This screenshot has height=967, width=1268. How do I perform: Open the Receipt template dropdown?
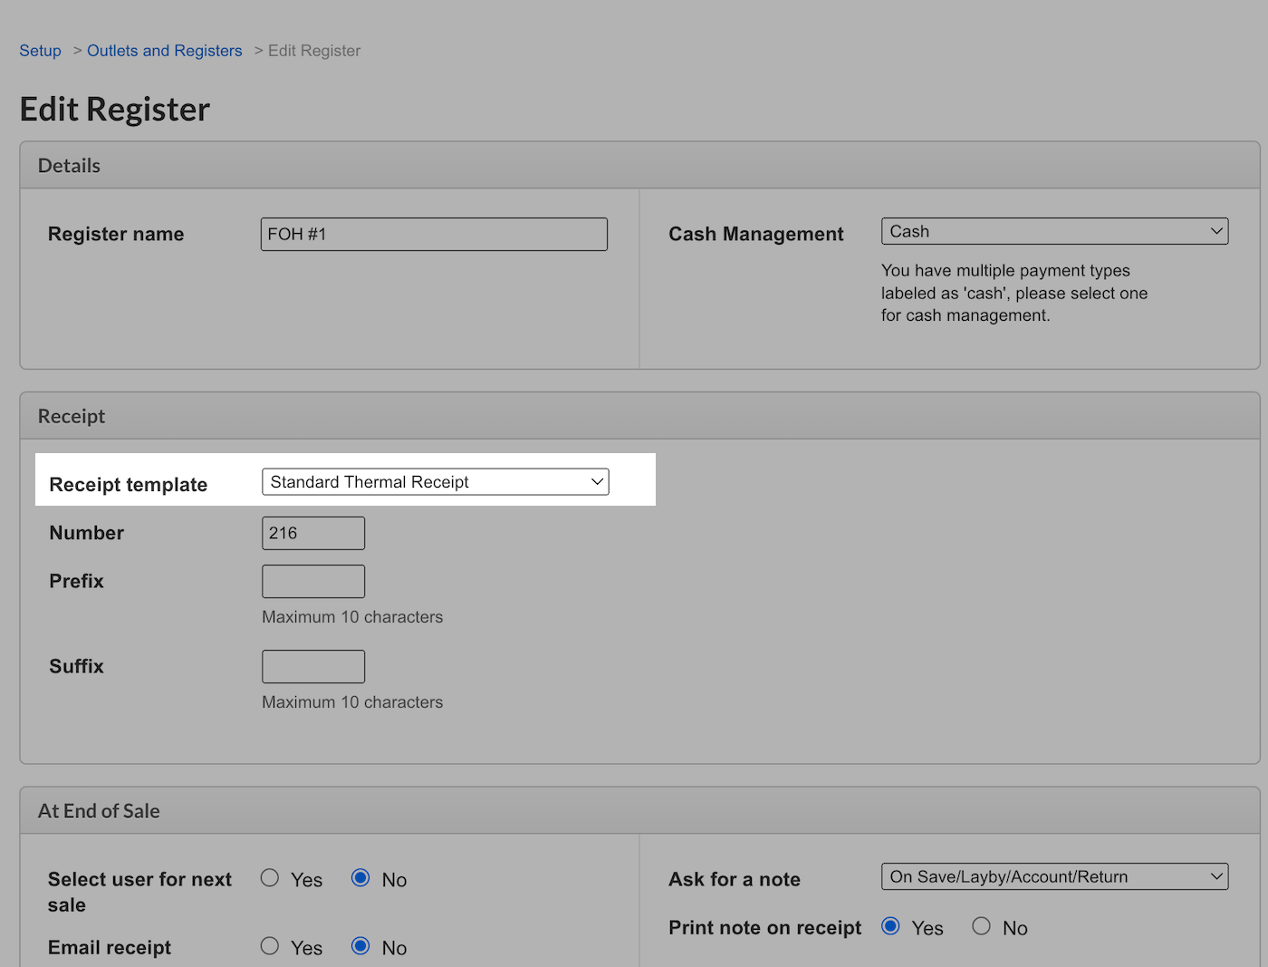(436, 482)
